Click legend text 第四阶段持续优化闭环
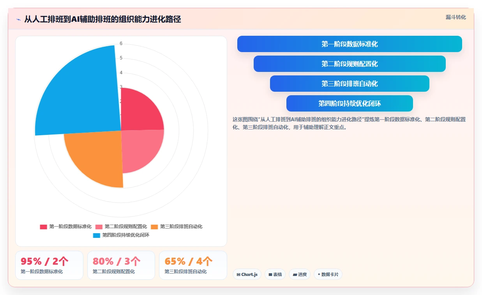The height and width of the screenshot is (295, 482). [126, 235]
